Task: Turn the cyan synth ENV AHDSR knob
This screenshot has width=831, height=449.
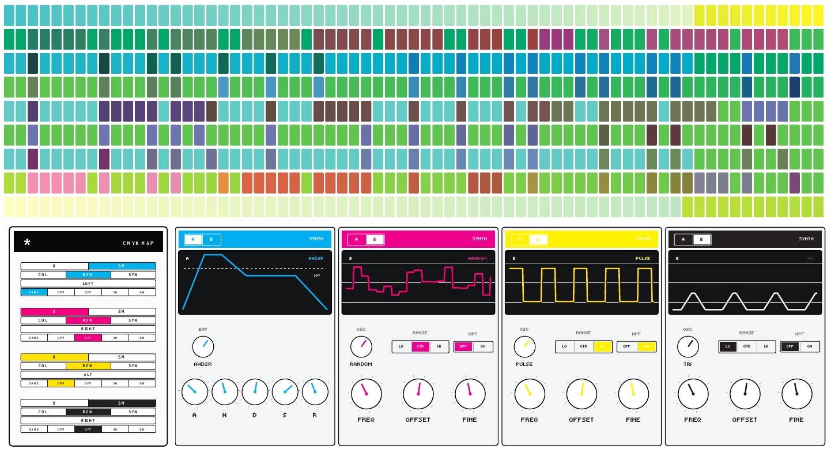Action: (x=203, y=347)
